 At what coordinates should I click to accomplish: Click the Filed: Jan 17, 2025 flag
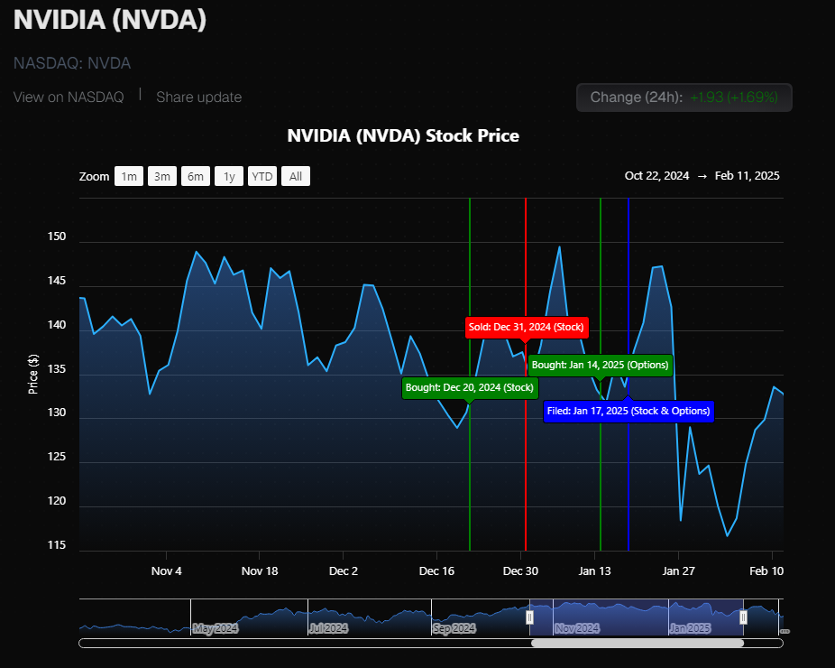629,411
